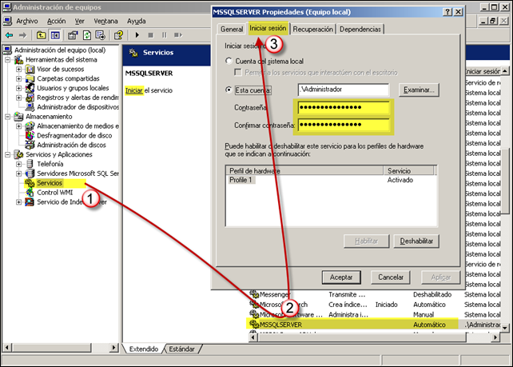
Task: Select Visor de sucesos tree node
Action: pyautogui.click(x=60, y=69)
